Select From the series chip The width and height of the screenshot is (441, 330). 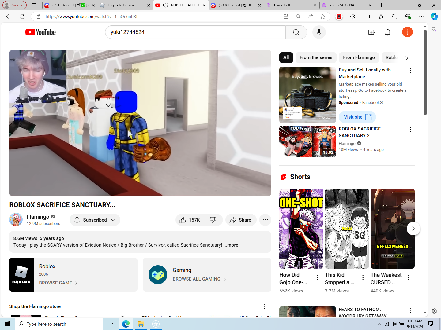coord(316,57)
